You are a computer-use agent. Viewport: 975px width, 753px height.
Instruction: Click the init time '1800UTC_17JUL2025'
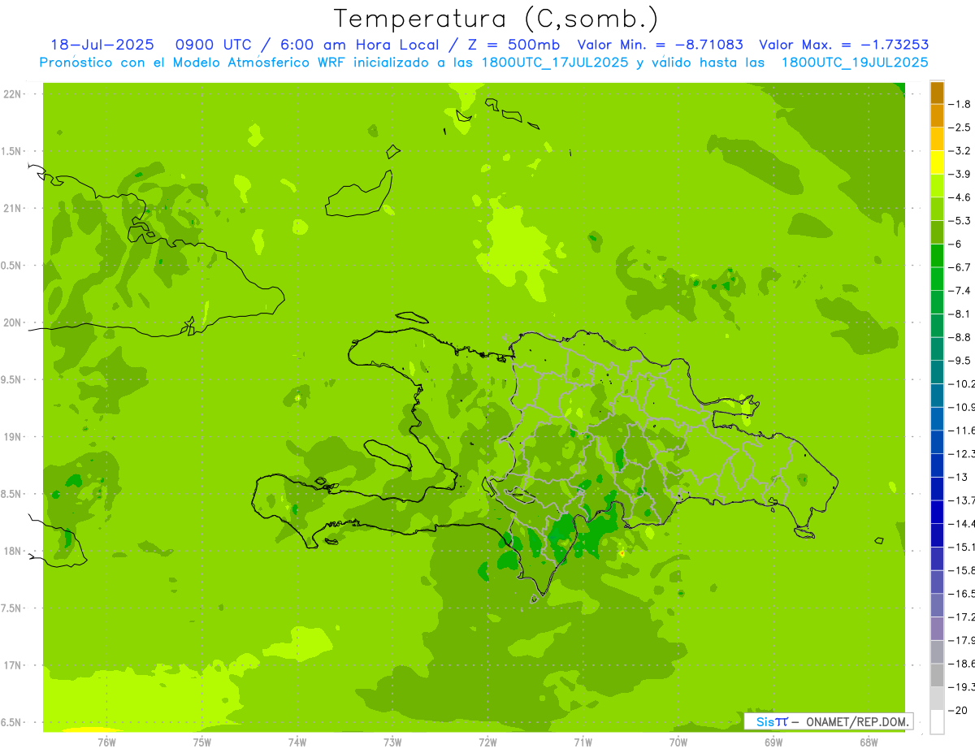pos(555,63)
